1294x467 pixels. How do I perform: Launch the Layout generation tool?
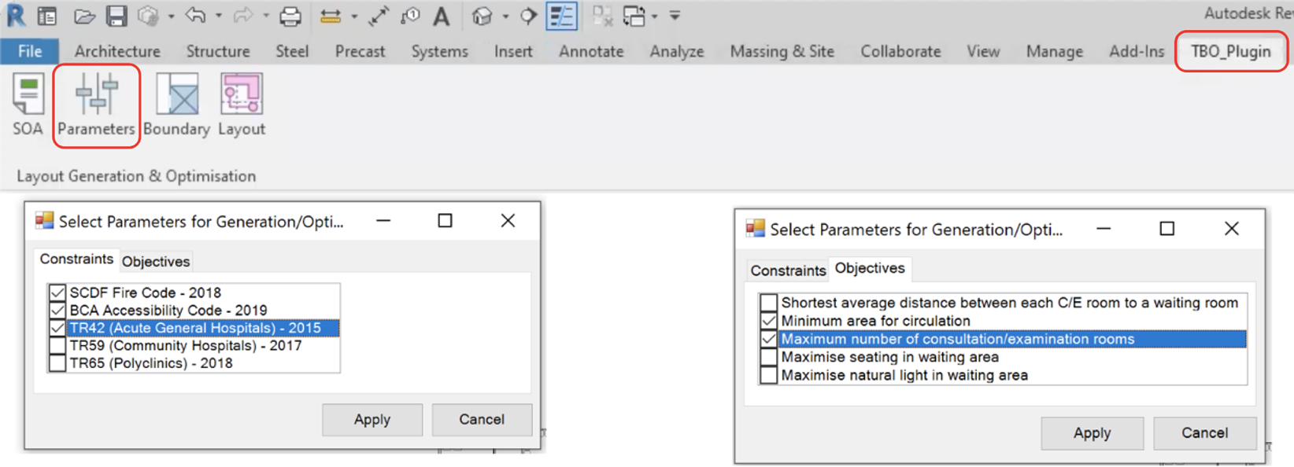coord(241,103)
